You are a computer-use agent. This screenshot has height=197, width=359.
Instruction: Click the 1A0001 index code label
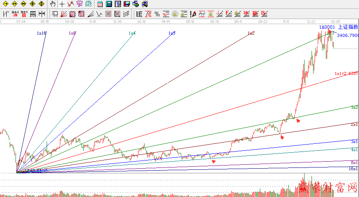327,27
